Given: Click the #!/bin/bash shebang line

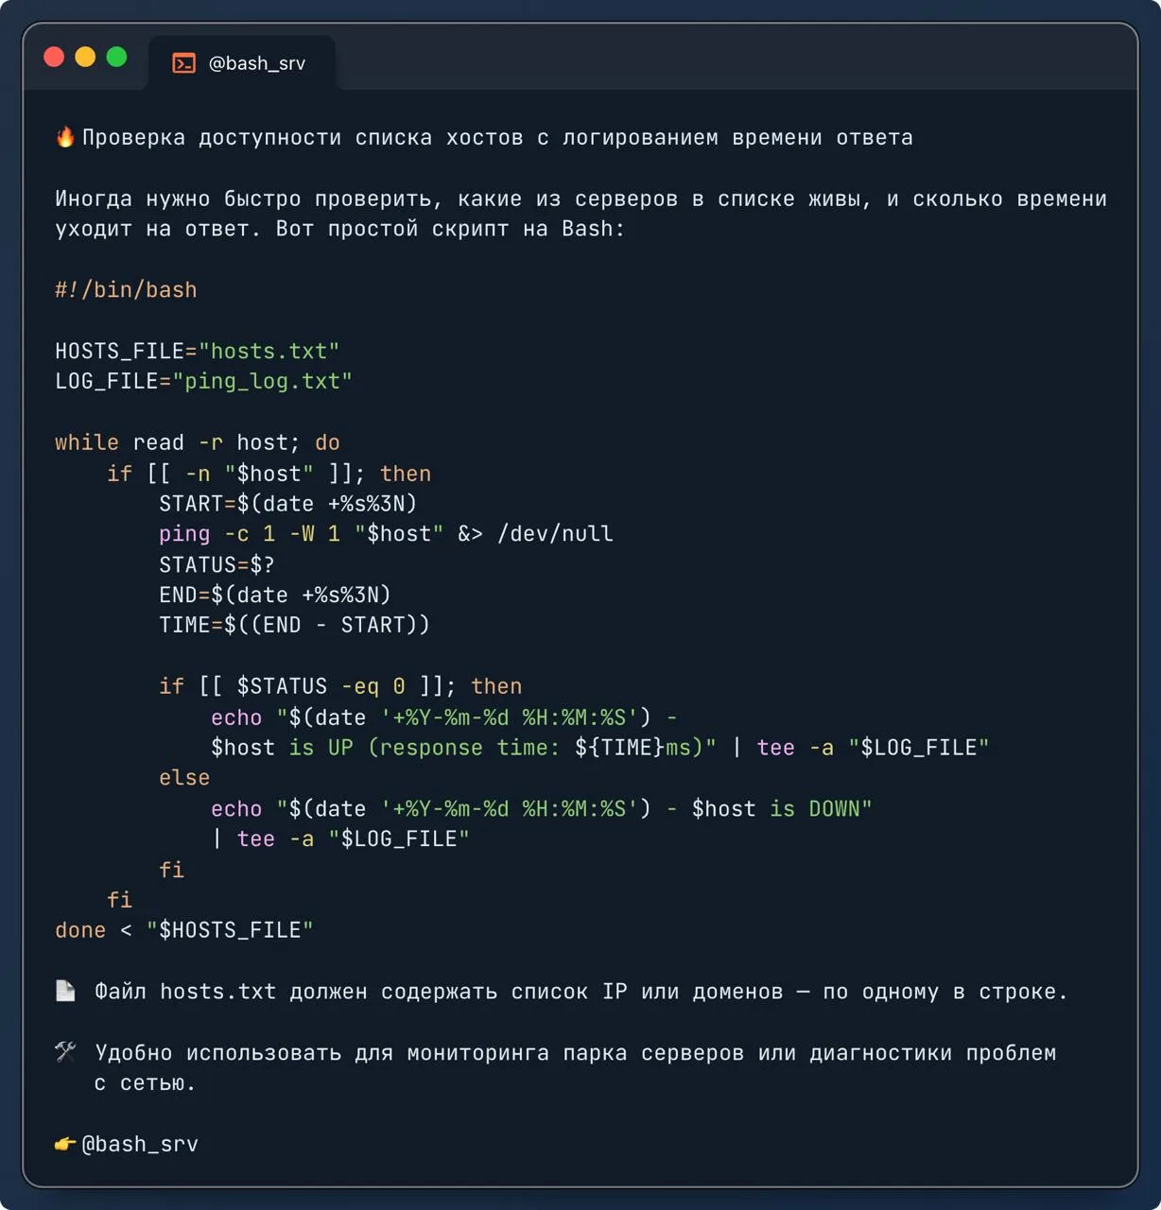Looking at the screenshot, I should pyautogui.click(x=126, y=289).
